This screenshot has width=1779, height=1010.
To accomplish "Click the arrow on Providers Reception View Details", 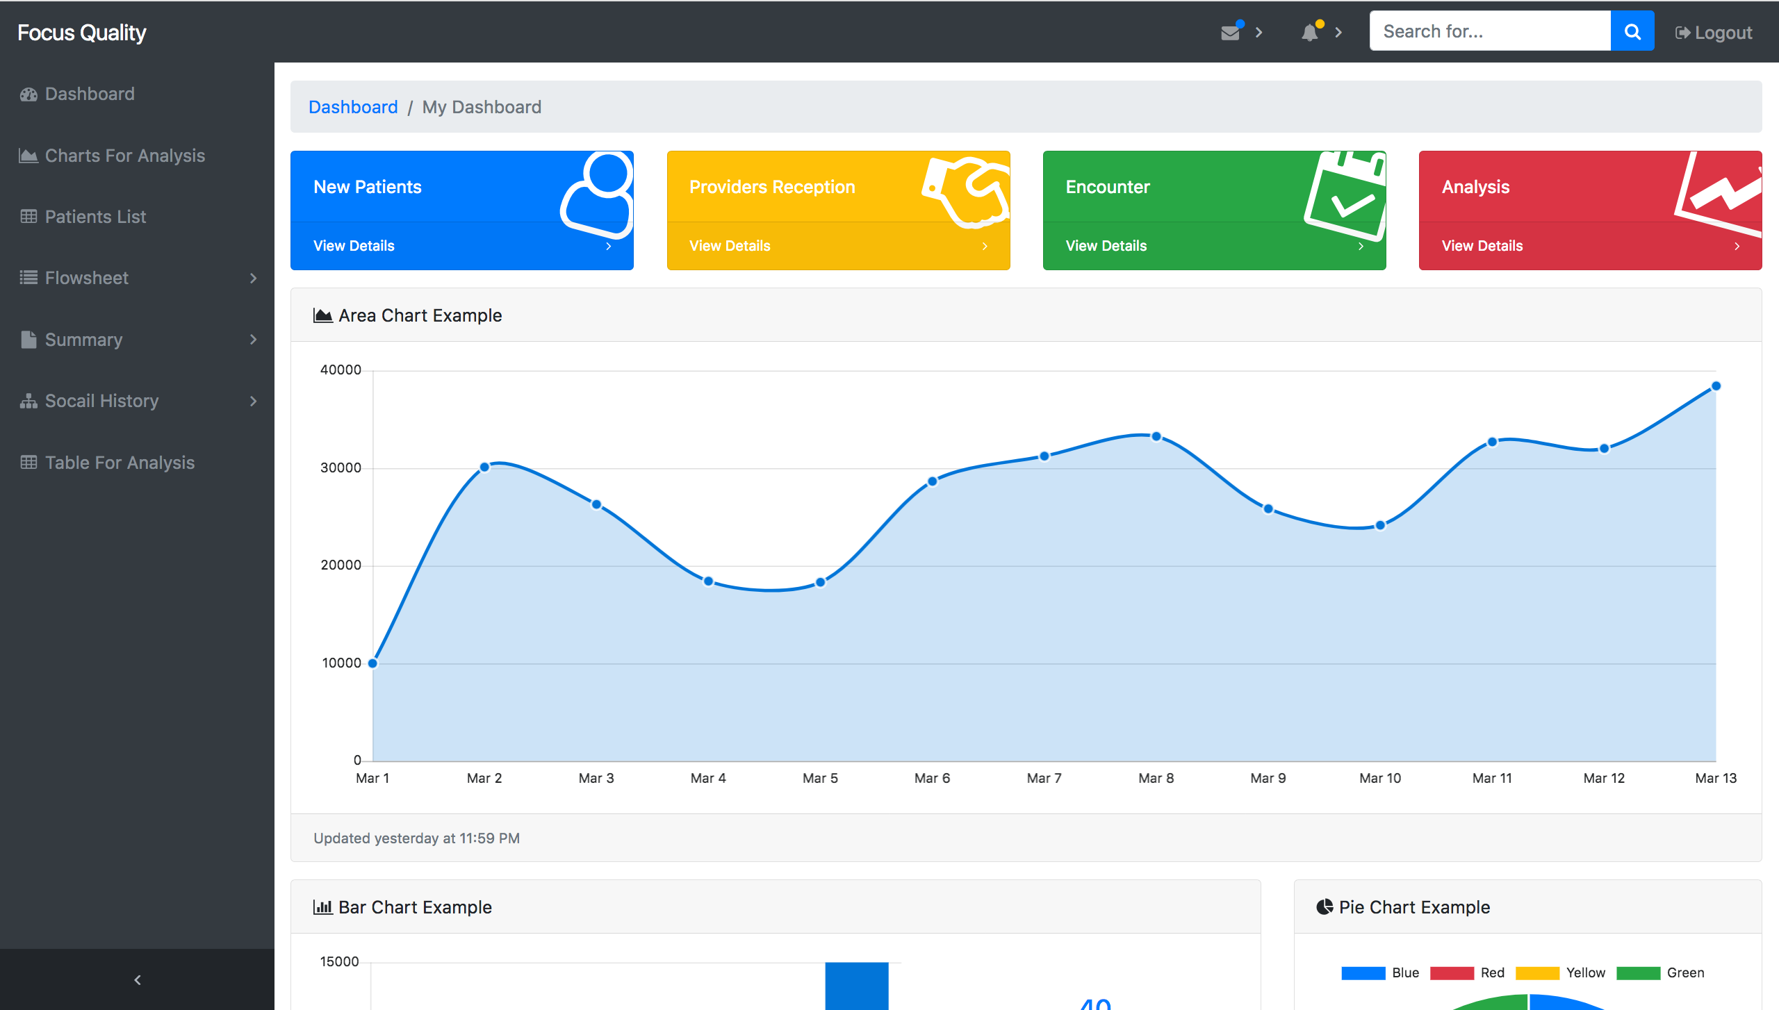I will coord(985,246).
